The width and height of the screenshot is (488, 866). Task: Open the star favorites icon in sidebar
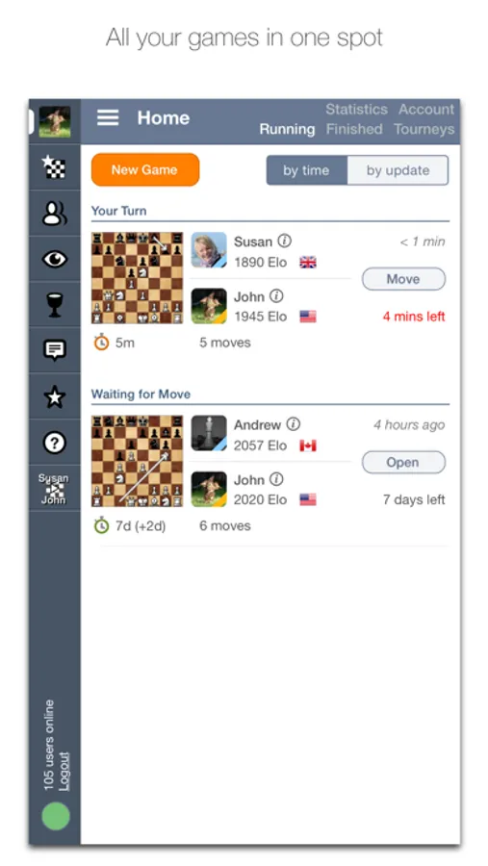[x=55, y=396]
